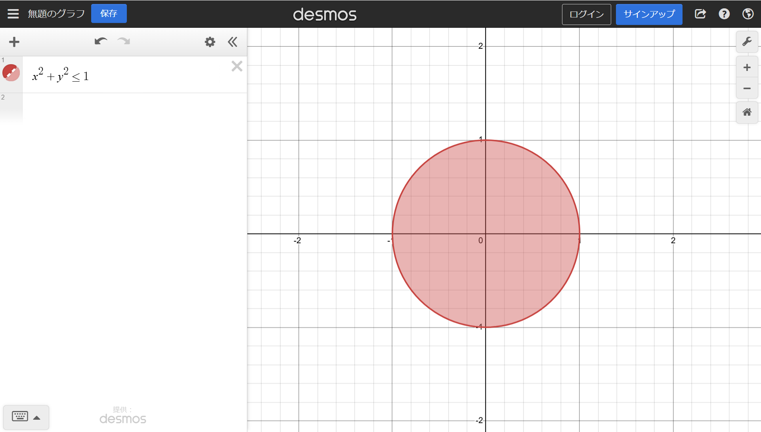
Task: Zoom in the graph
Action: 747,67
